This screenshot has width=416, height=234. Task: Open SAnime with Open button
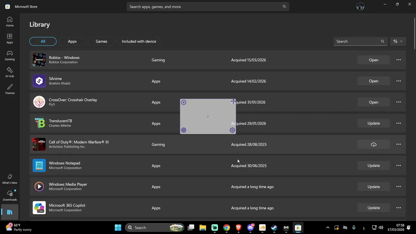(373, 81)
